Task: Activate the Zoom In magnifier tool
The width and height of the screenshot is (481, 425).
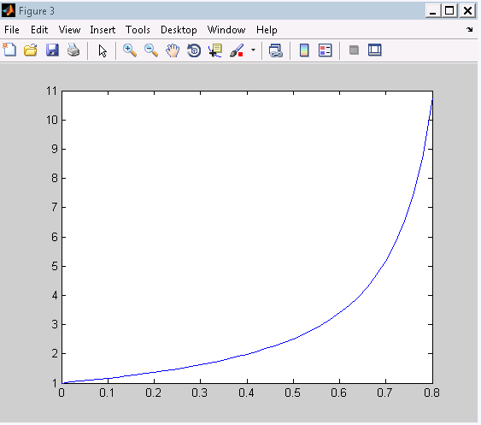Action: (x=130, y=50)
